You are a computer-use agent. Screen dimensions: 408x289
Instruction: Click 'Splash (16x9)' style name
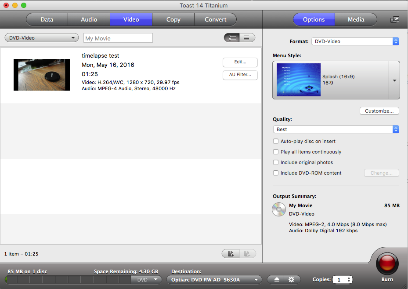[x=339, y=77]
